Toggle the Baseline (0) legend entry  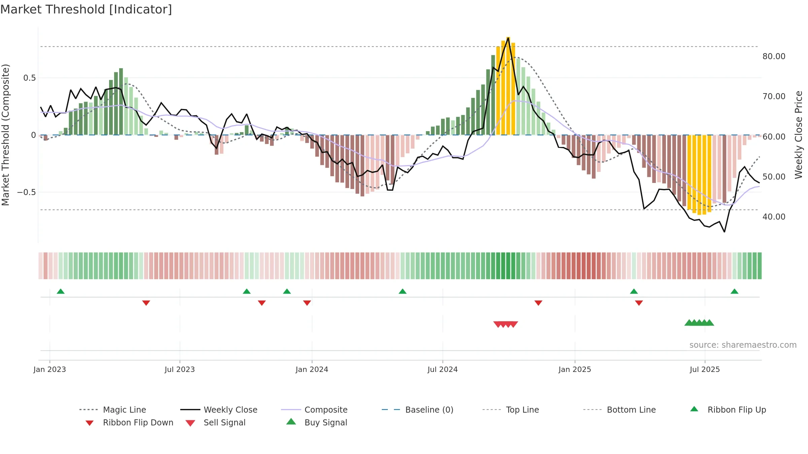click(x=417, y=410)
